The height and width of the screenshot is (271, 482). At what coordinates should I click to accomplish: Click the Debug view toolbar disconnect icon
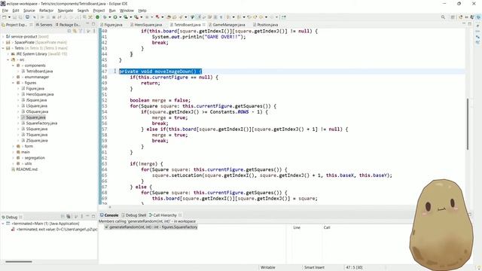[x=69, y=217]
